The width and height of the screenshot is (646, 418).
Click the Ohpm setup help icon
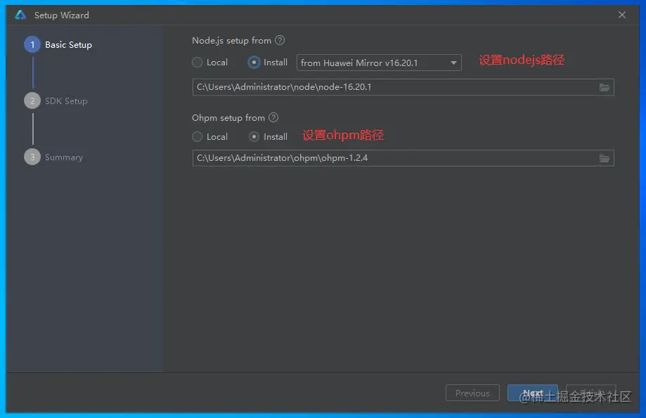tap(273, 118)
